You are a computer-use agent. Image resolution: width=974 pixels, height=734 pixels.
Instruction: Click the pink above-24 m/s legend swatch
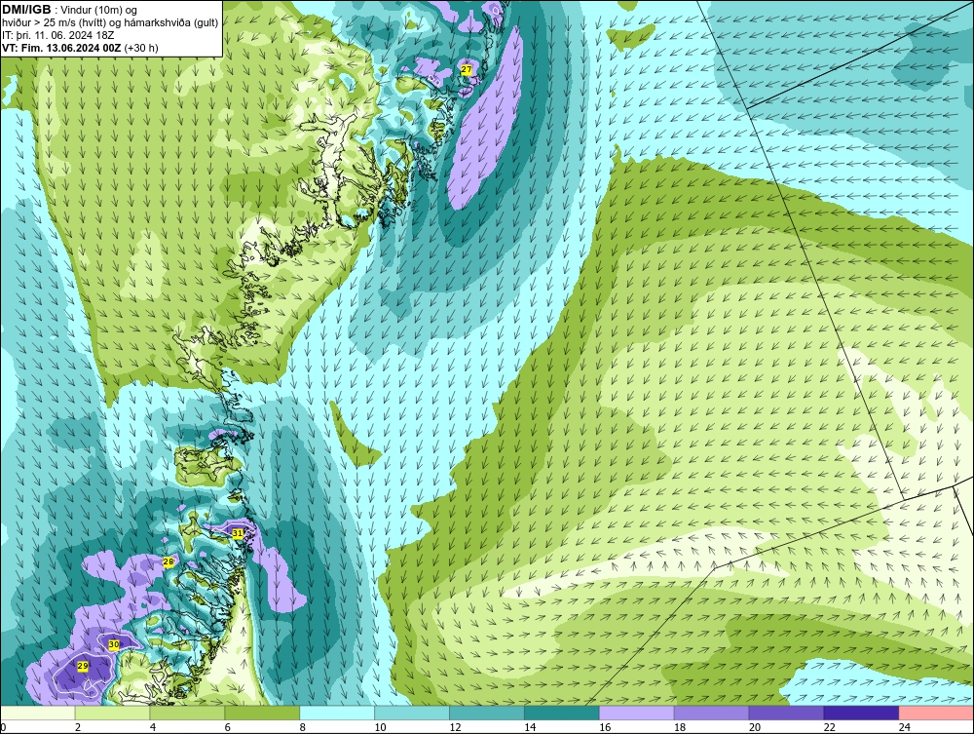pos(936,713)
